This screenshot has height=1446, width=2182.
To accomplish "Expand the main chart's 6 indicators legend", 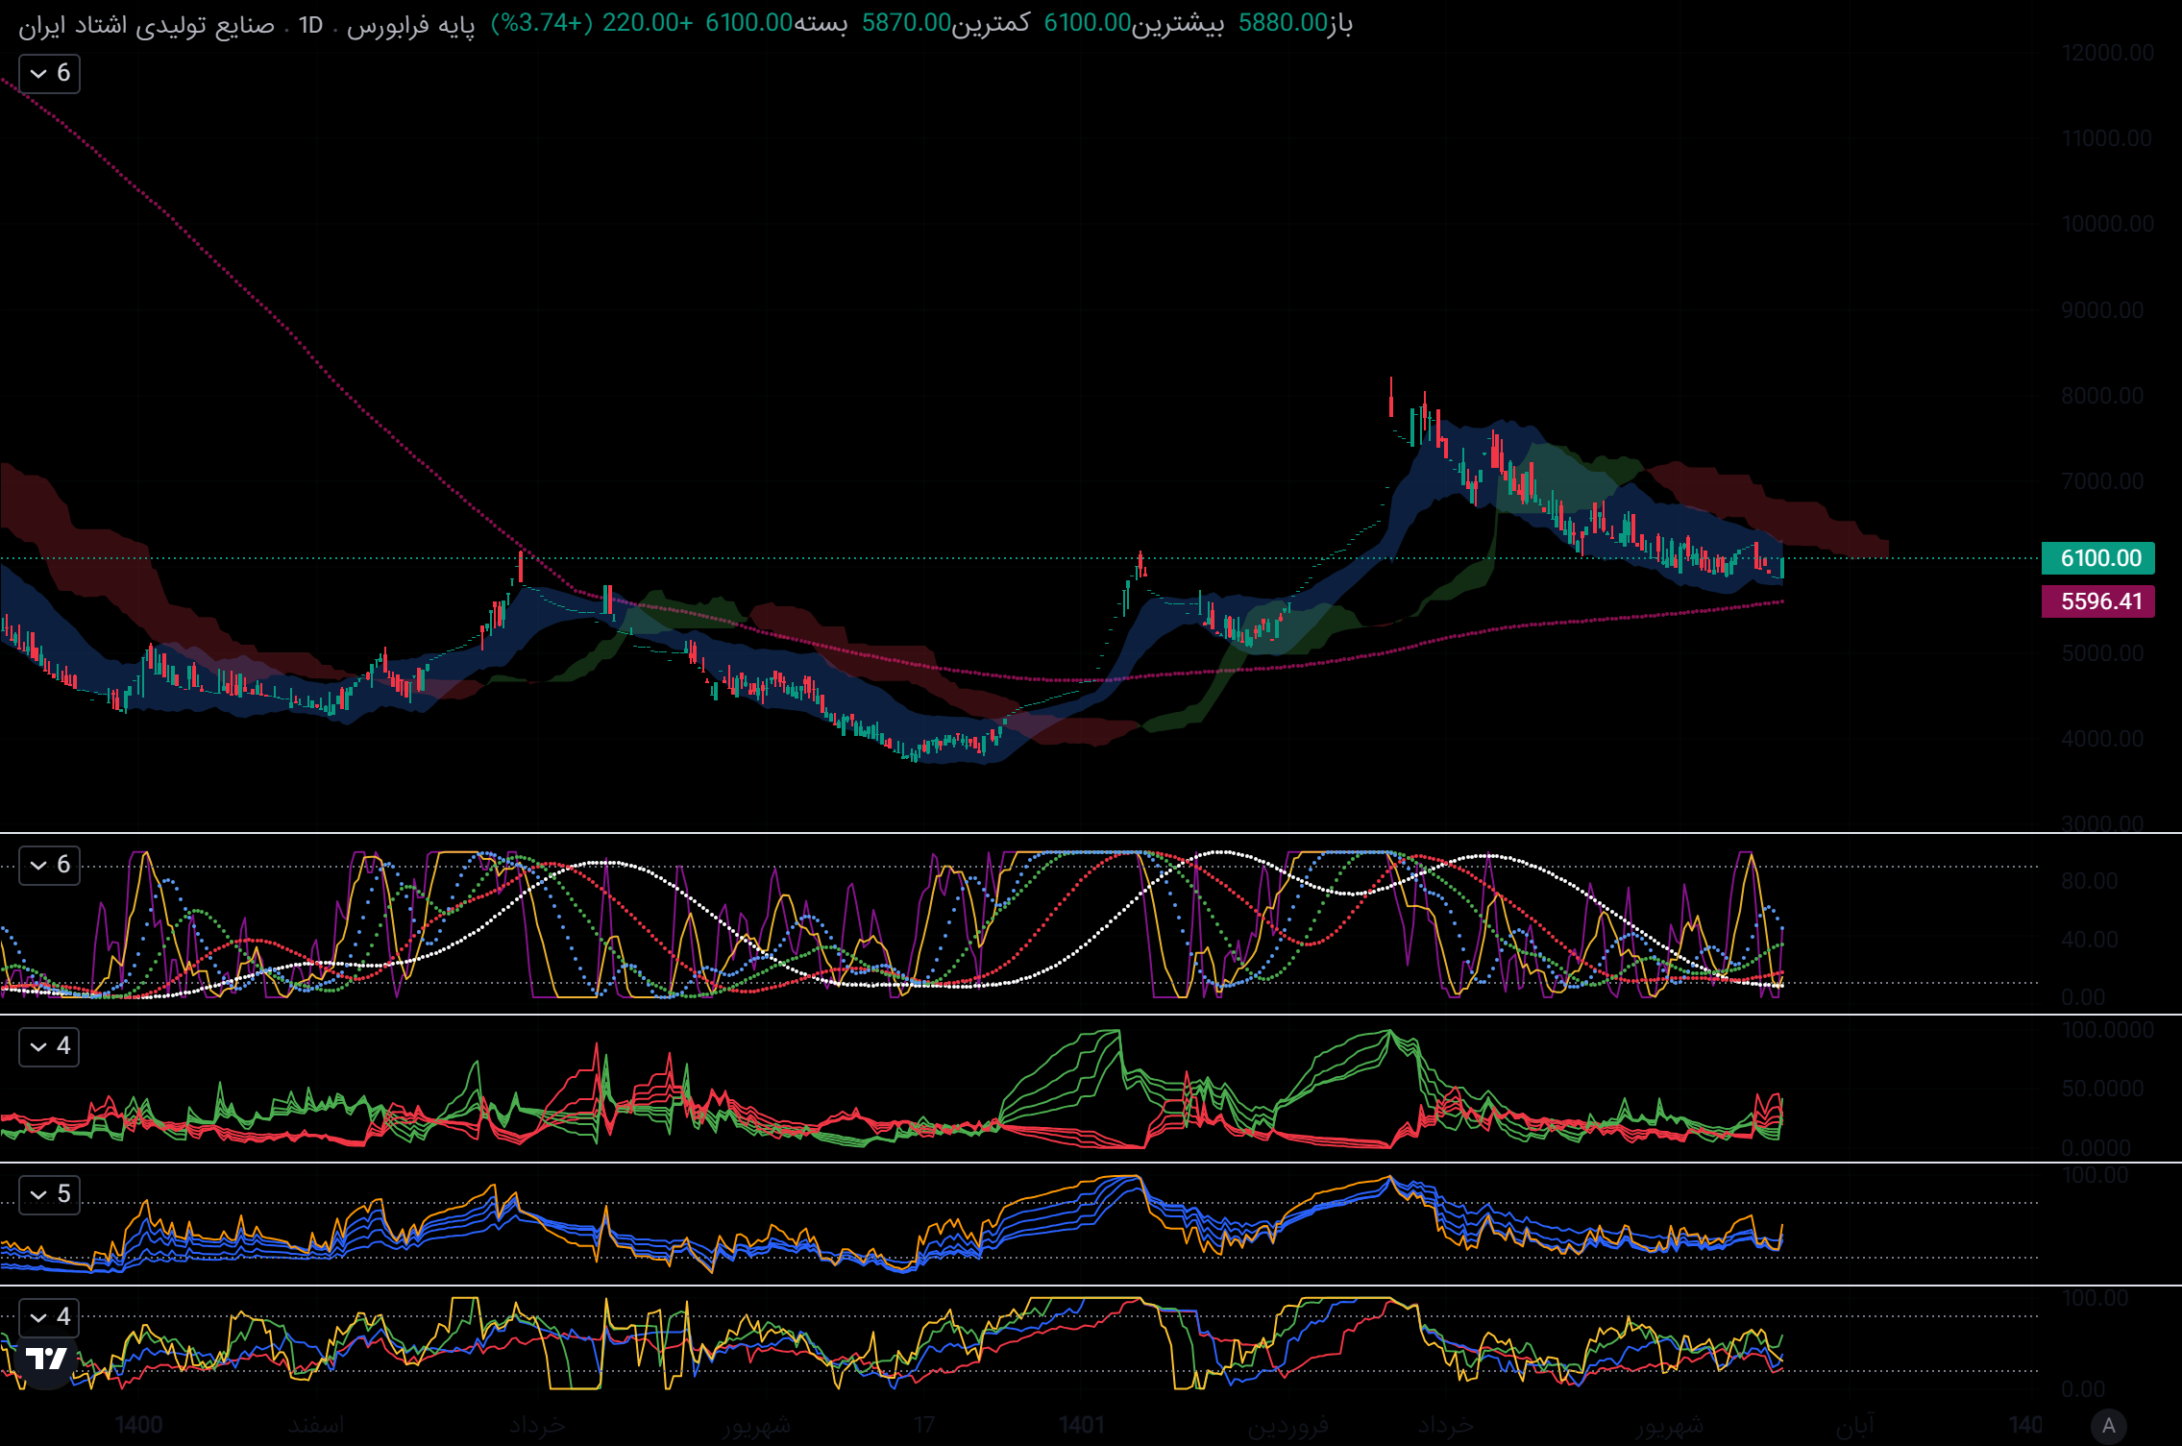I will coord(49,73).
